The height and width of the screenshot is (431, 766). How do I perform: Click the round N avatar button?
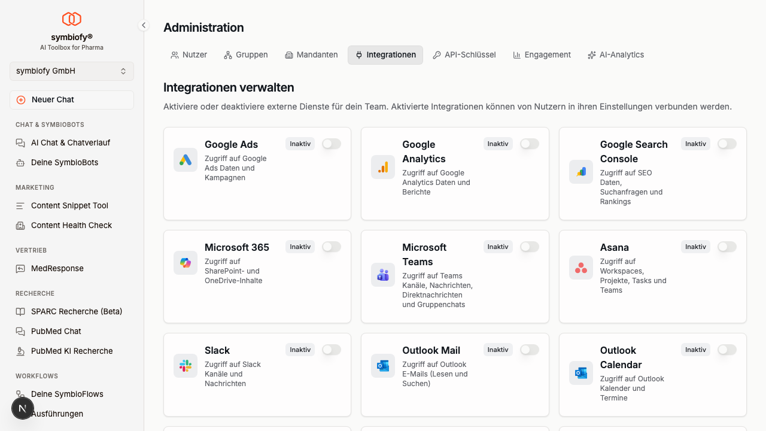pyautogui.click(x=23, y=408)
